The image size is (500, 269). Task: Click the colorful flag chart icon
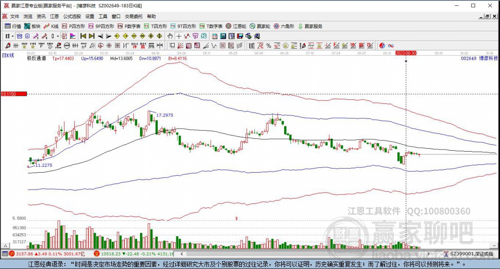pyautogui.click(x=73, y=36)
